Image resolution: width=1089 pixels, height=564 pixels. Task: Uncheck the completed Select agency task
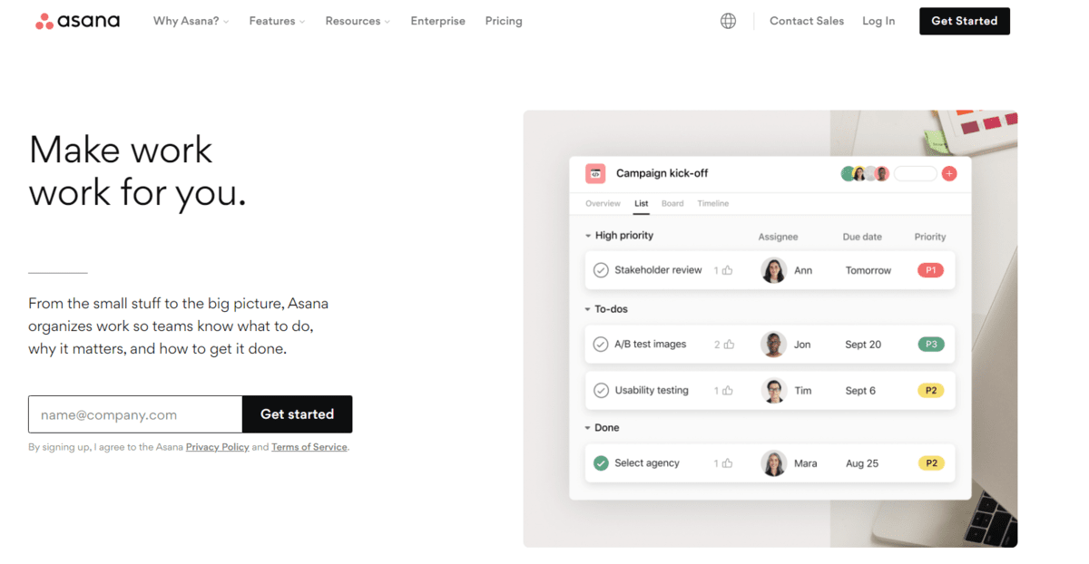point(601,463)
